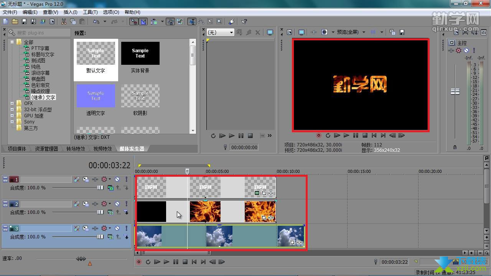Stop playback under the preview window
Image resolution: width=491 pixels, height=276 pixels.
[x=365, y=135]
